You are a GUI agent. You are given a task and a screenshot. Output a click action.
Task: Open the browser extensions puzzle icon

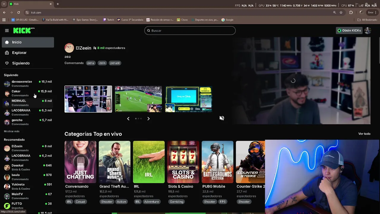pos(351,12)
